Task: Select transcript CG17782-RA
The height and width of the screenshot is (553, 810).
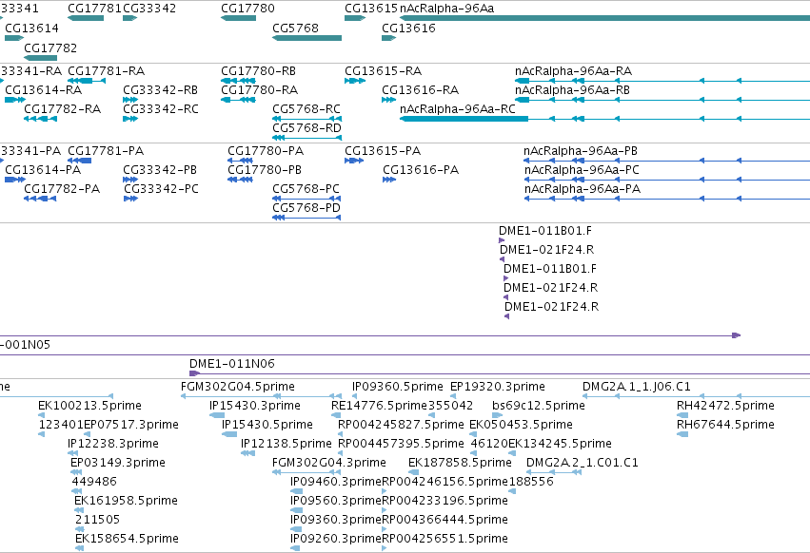Action: [x=63, y=109]
